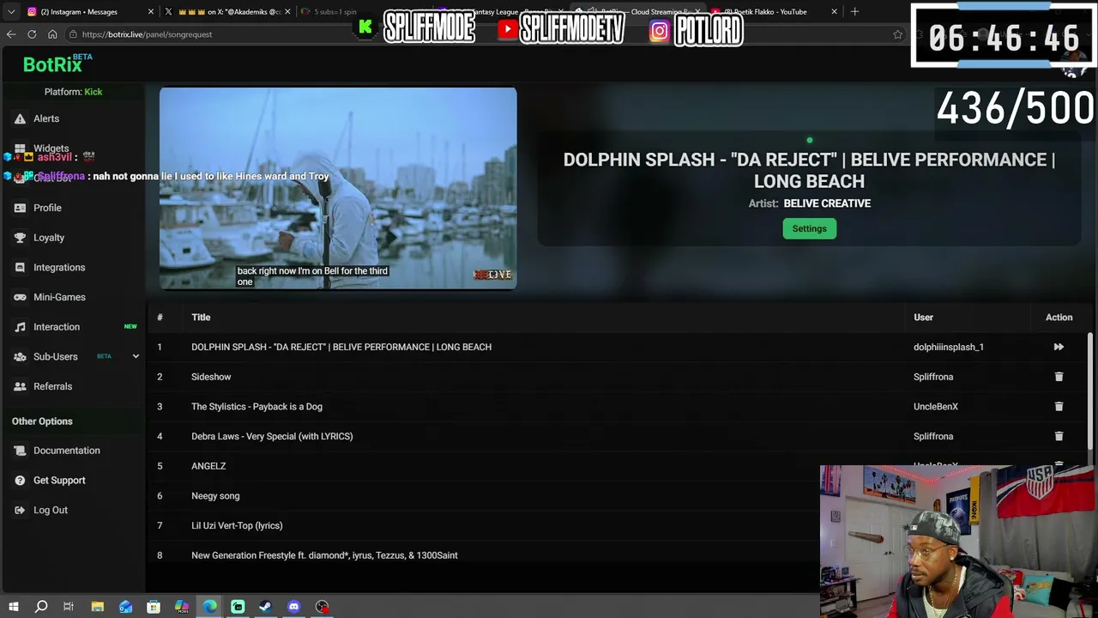1098x618 pixels.
Task: Open a new browser tab
Action: coord(854,12)
